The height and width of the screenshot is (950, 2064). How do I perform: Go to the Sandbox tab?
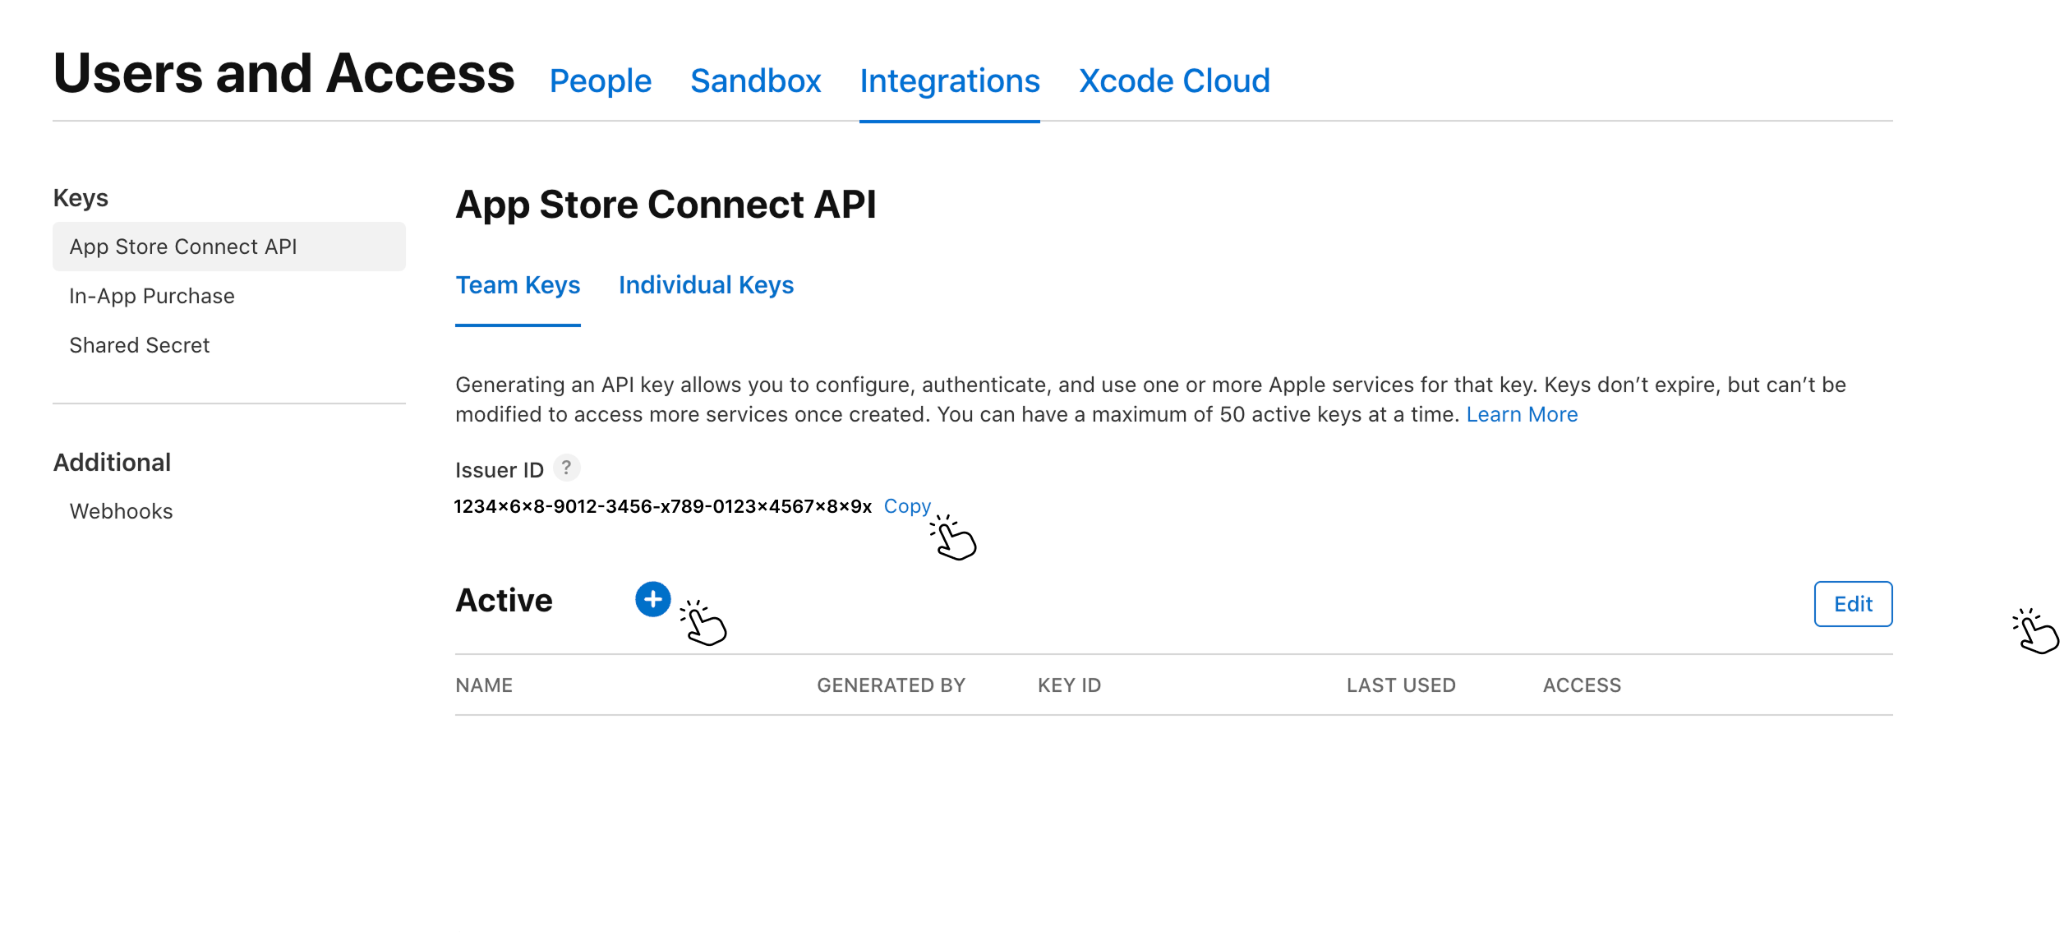click(755, 81)
